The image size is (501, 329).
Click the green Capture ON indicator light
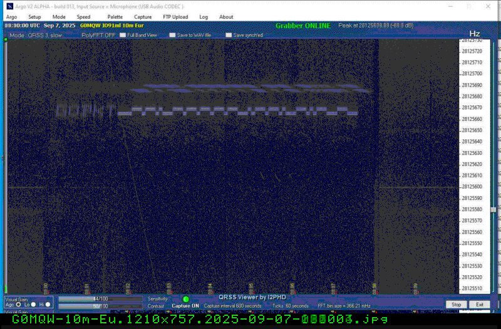pos(185,300)
